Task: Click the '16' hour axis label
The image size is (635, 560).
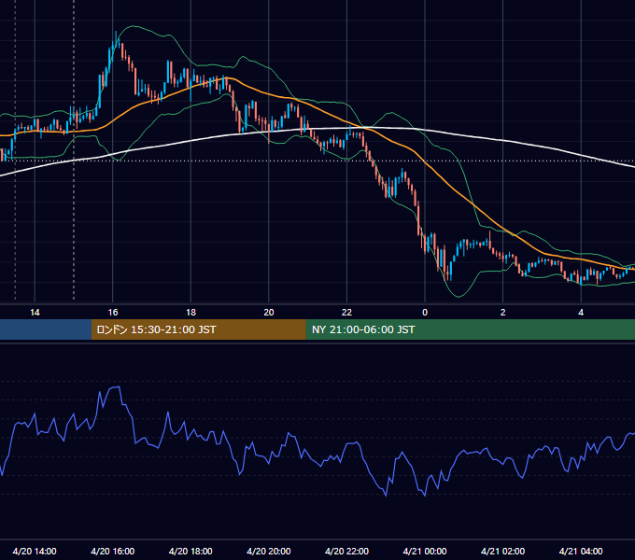Action: [113, 313]
